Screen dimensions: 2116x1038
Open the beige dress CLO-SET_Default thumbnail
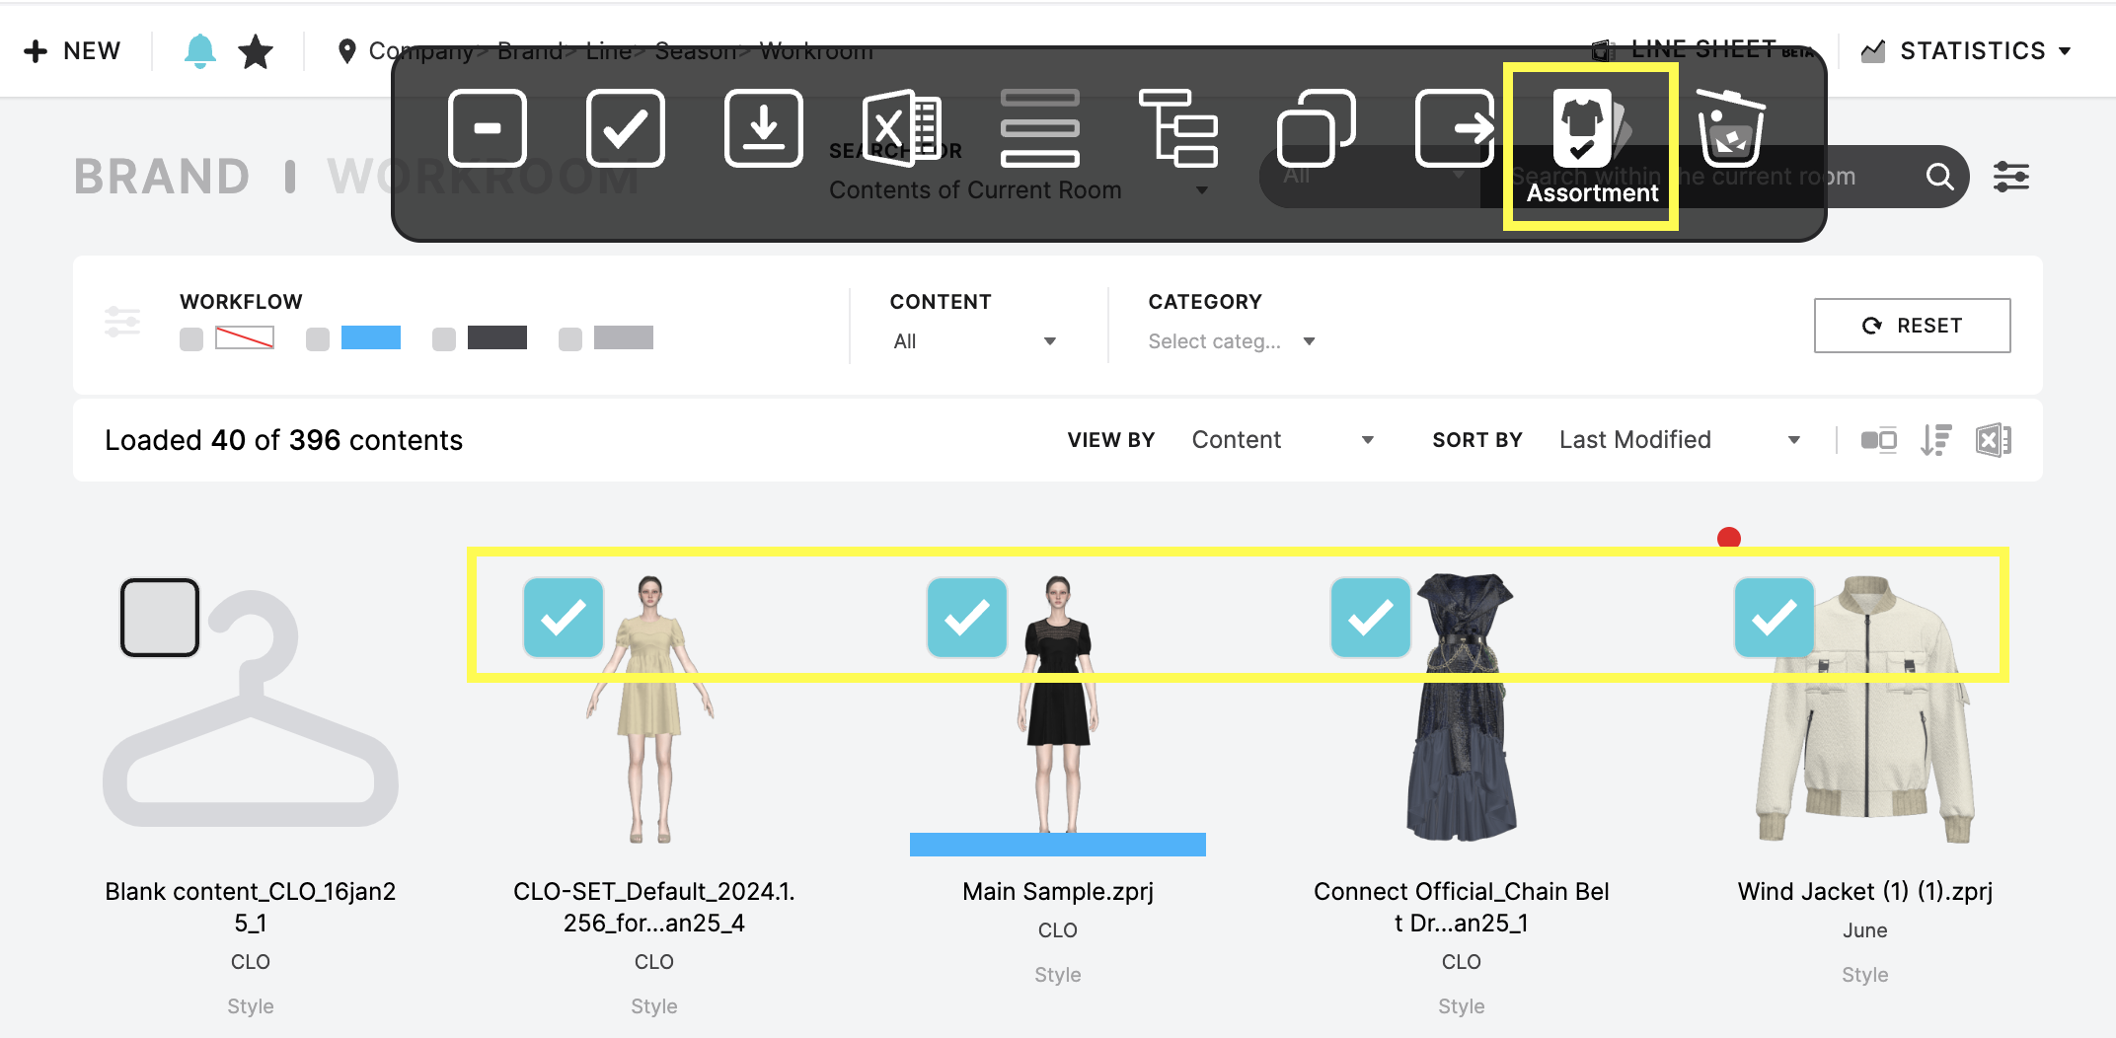click(650, 708)
